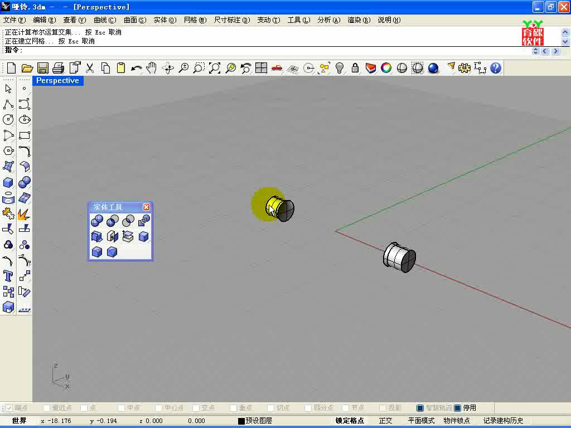Open the 编辑(E) menu
Screen dimensions: 571x428
coord(45,20)
